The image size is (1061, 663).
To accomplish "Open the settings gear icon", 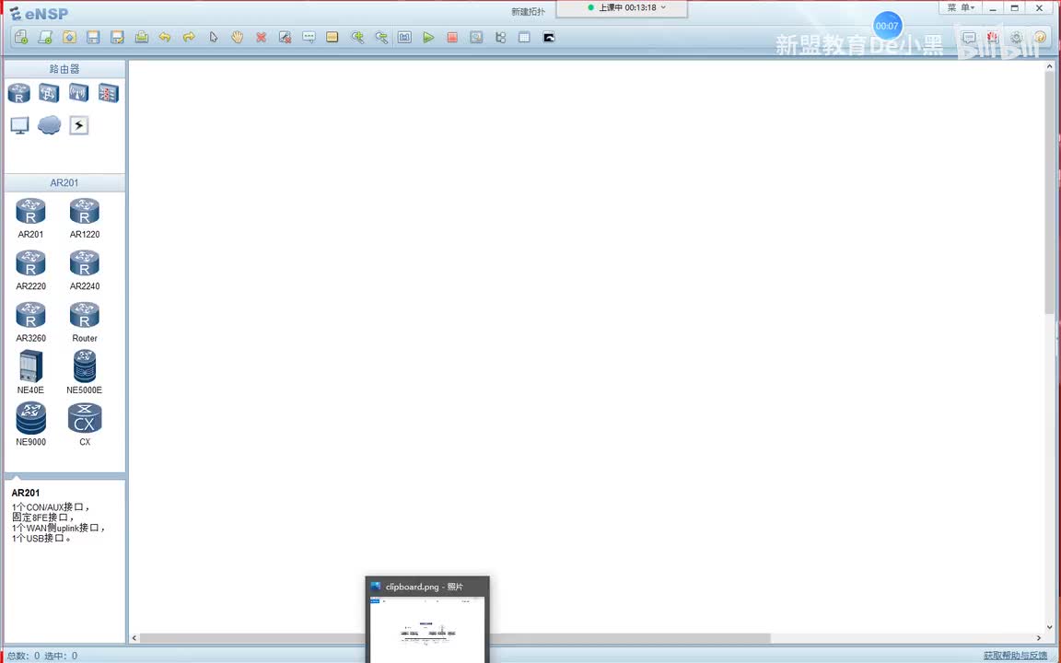I will [x=1017, y=38].
